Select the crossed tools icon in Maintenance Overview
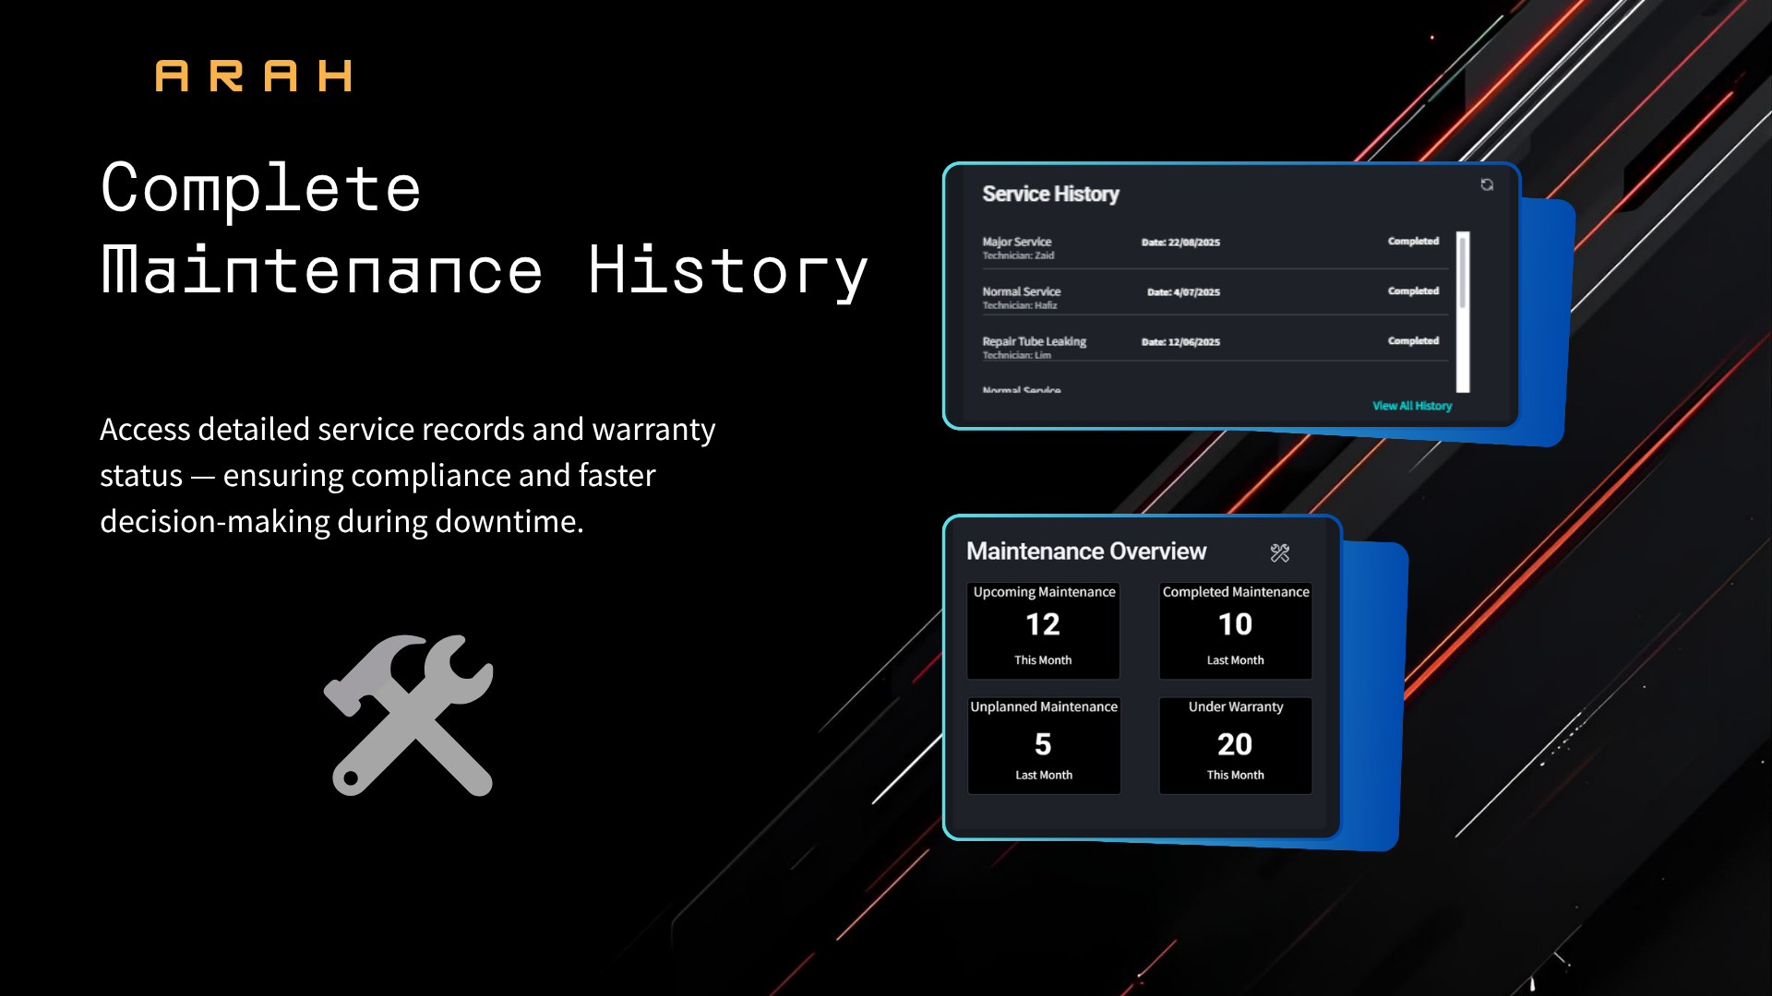The image size is (1772, 996). 1279,552
